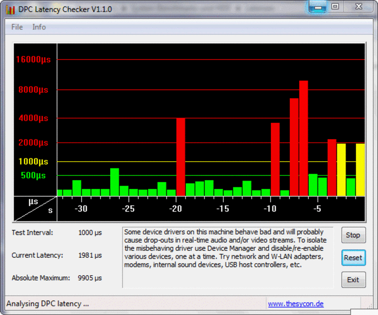Click the 8000µs axis label
This screenshot has width=378, height=315.
(x=33, y=90)
